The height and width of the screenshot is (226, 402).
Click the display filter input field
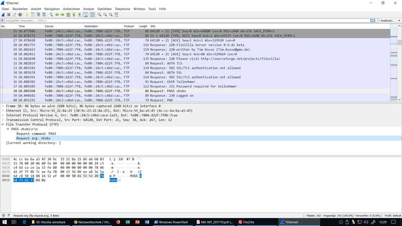186,21
